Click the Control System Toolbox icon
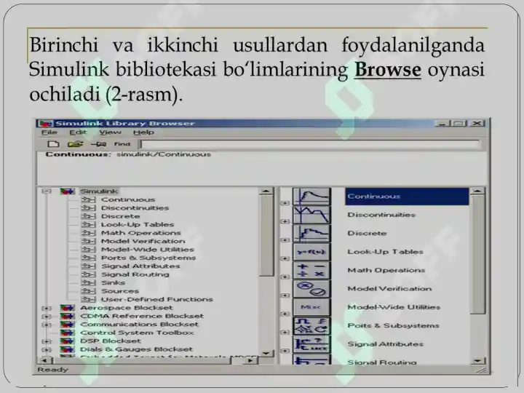 tap(67, 333)
